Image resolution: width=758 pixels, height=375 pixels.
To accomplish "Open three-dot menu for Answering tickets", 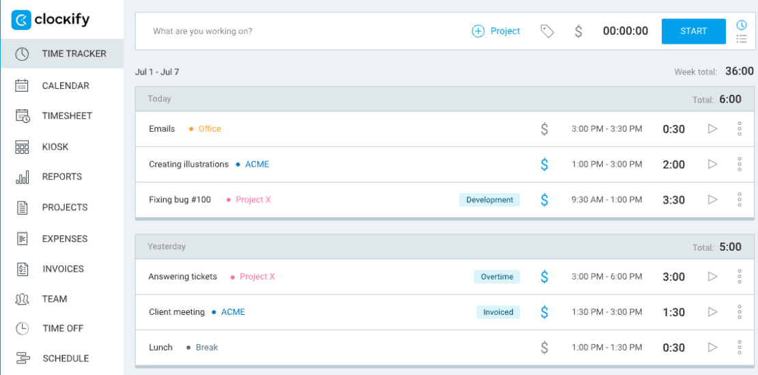I will (x=740, y=277).
